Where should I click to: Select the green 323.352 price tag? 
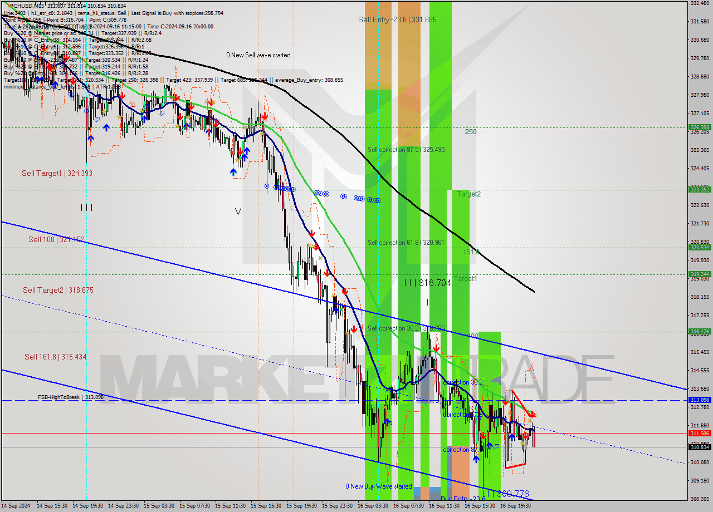pos(700,190)
